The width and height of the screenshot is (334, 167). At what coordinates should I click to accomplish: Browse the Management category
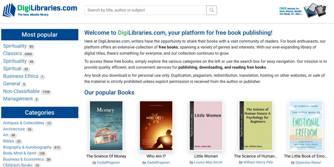coord(18,99)
